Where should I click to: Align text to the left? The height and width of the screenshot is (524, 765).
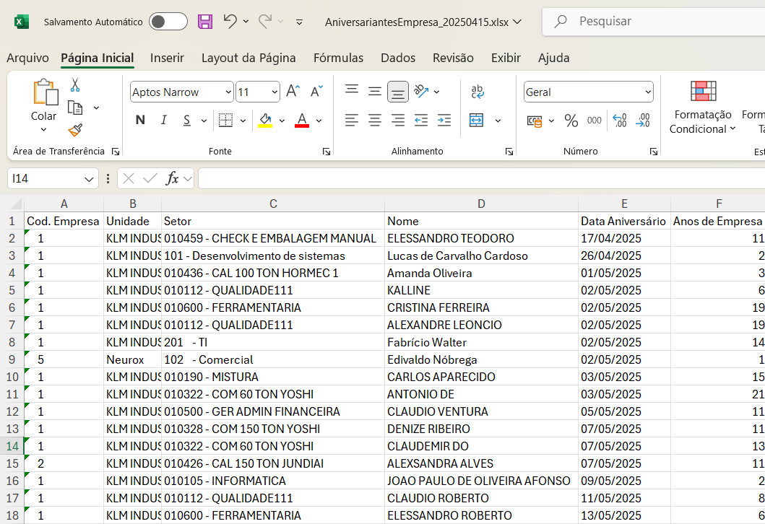click(x=352, y=121)
